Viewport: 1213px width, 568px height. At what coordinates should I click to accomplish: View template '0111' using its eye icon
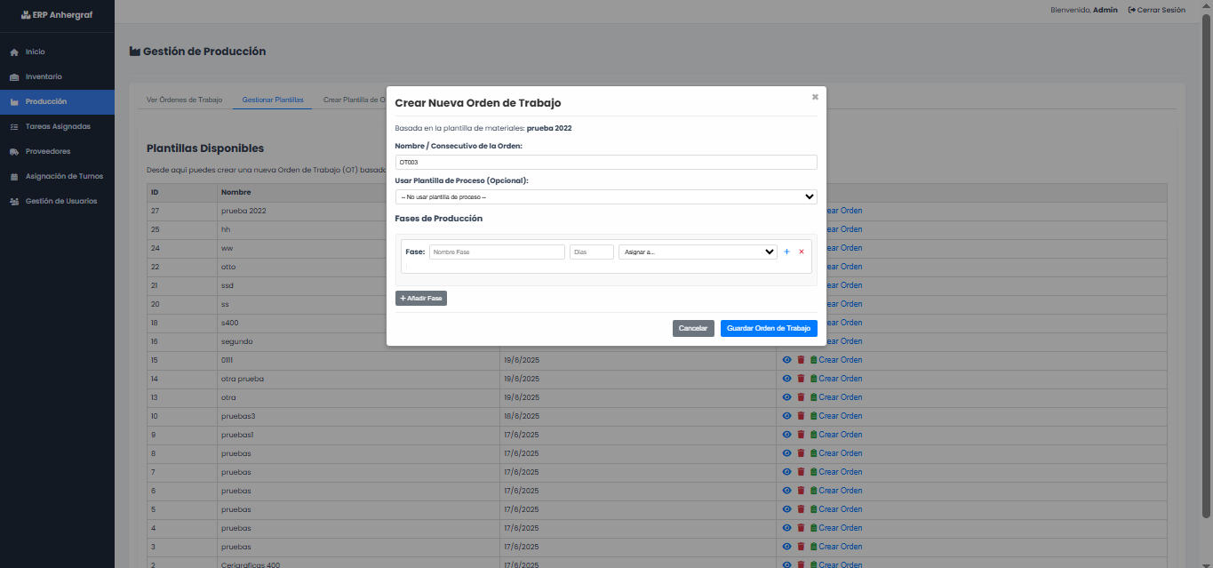point(786,360)
